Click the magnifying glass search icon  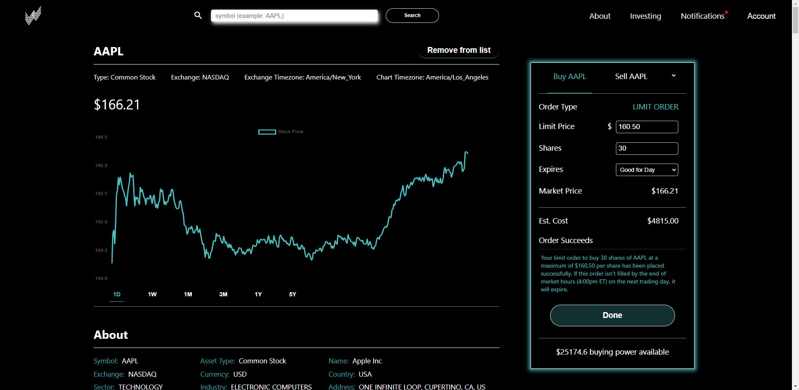198,15
